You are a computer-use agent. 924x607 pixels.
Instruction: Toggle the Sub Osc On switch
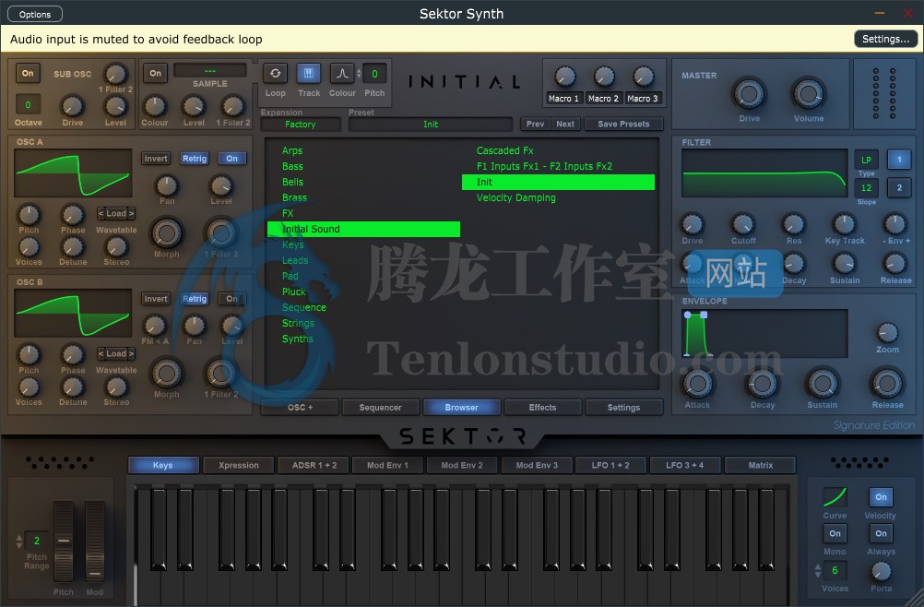tap(28, 73)
